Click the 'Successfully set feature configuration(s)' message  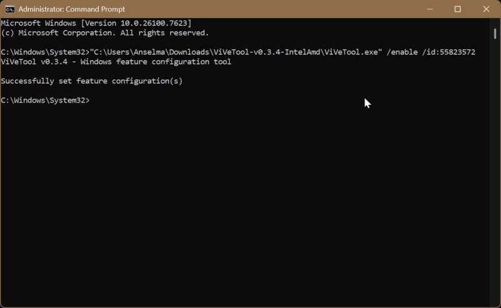coord(91,81)
